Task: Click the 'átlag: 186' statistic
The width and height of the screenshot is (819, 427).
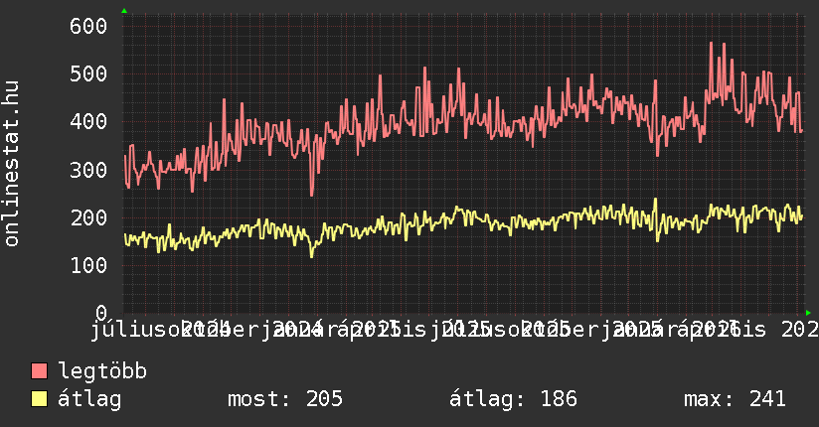Action: [x=513, y=399]
